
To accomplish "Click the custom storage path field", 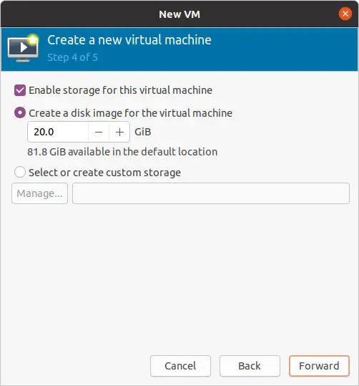I will (x=211, y=193).
